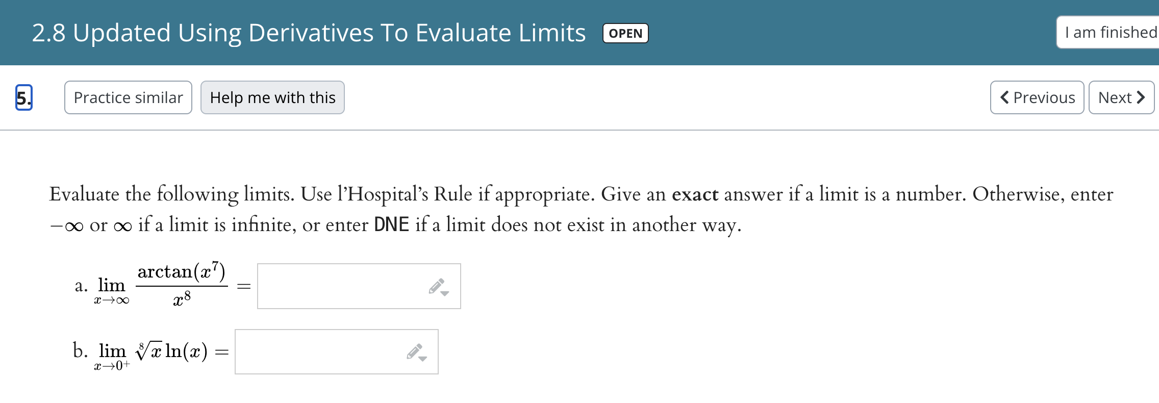The image size is (1159, 403).
Task: Click "Help me with this"
Action: pyautogui.click(x=272, y=97)
